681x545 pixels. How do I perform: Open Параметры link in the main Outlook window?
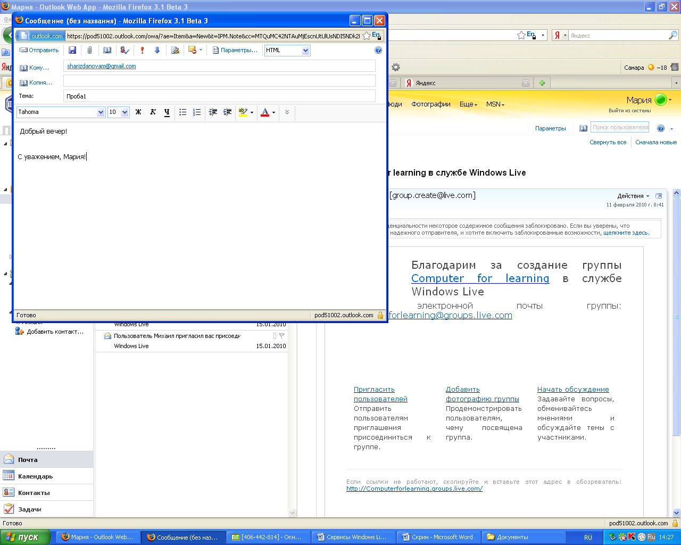(x=551, y=128)
